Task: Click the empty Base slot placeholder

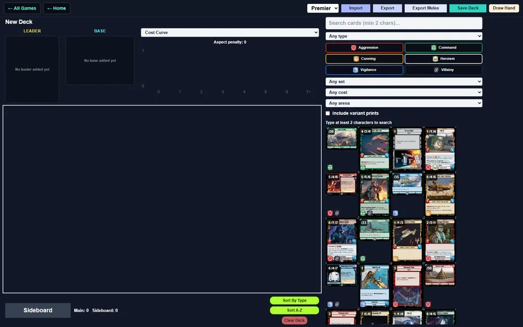Action: (100, 60)
